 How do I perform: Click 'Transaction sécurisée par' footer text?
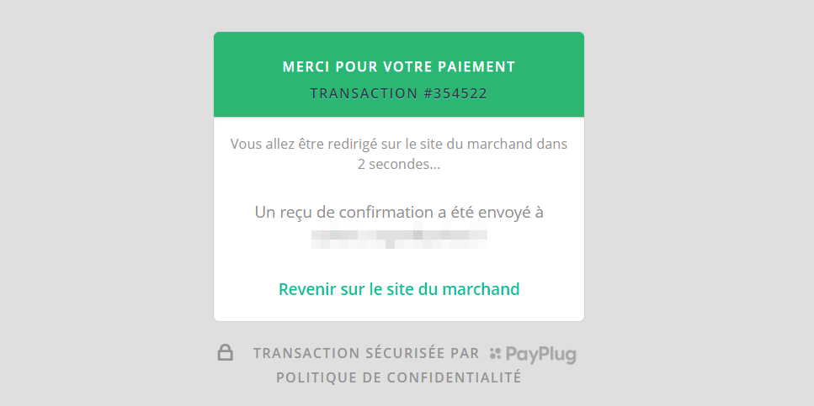(366, 354)
